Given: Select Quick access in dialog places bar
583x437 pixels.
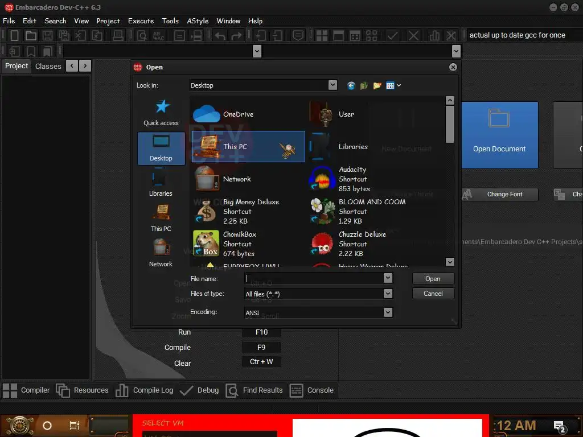Looking at the screenshot, I should tap(161, 113).
